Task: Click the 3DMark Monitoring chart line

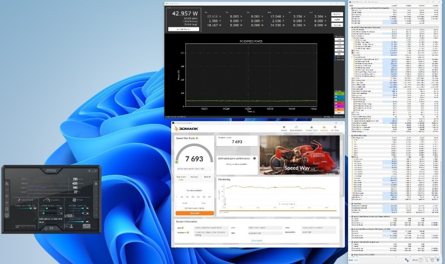Action: pos(275,187)
